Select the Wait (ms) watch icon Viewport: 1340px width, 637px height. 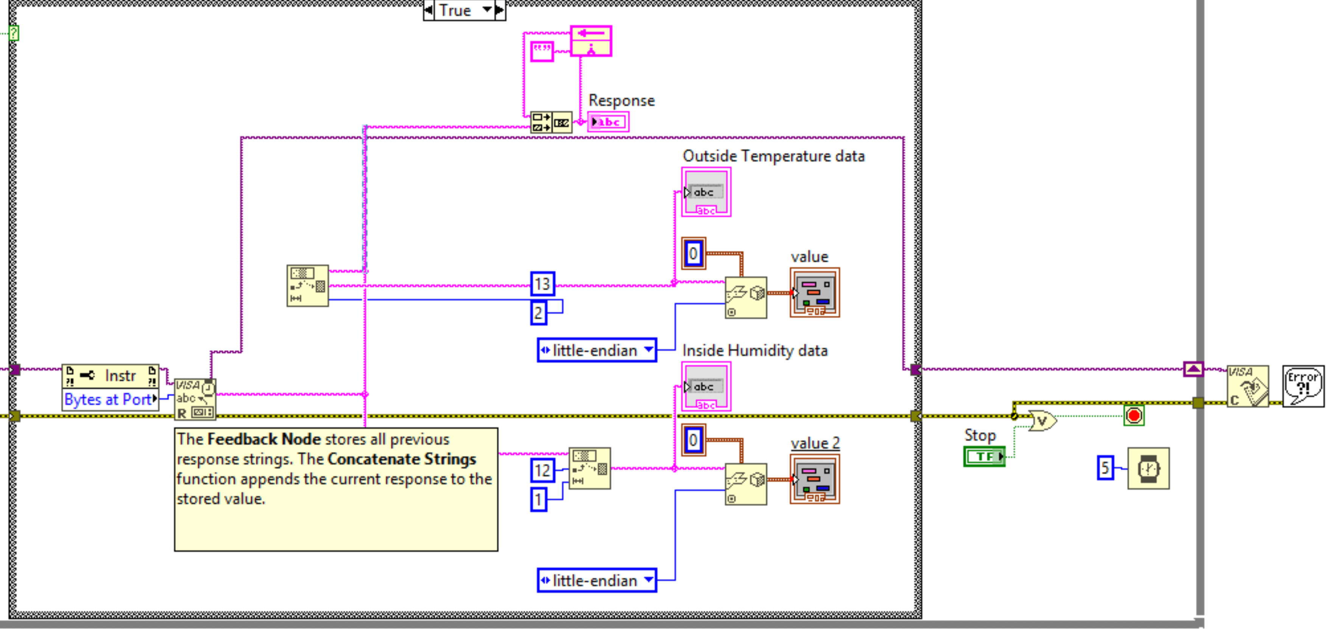click(1149, 468)
